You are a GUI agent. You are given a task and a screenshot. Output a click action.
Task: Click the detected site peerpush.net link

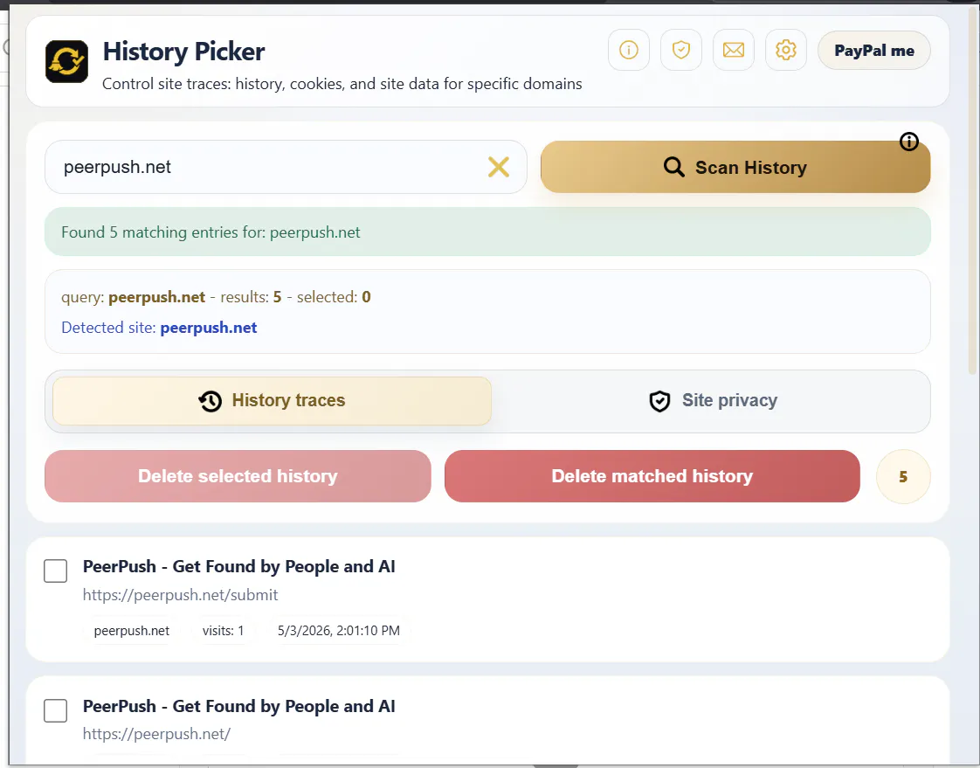pos(208,328)
